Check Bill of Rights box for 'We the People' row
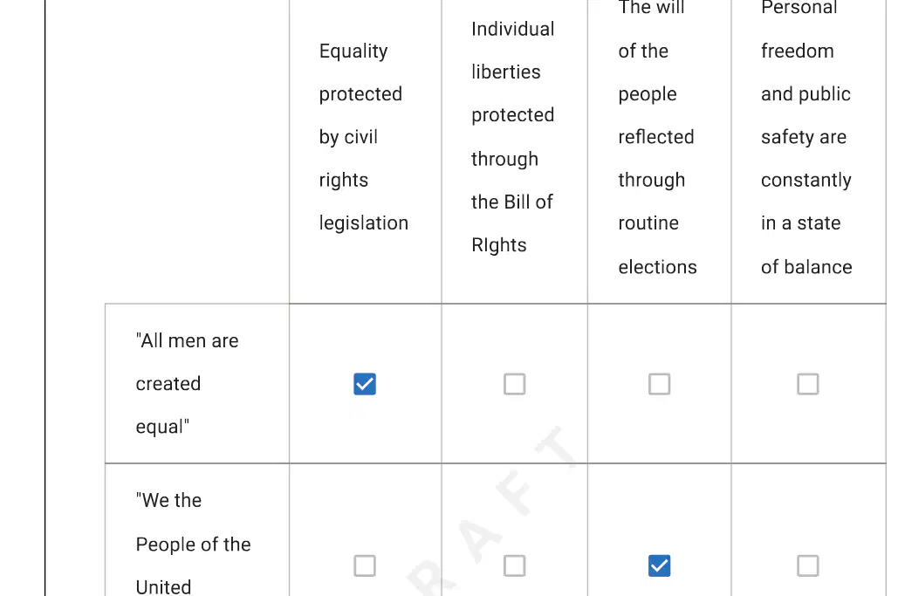The width and height of the screenshot is (898, 596). click(x=514, y=565)
